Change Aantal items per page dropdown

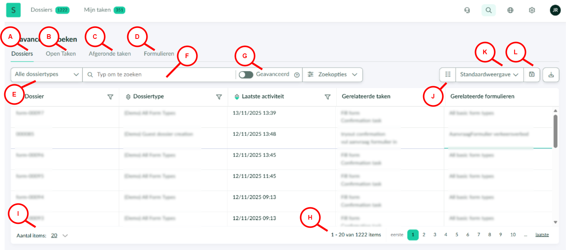click(60, 235)
